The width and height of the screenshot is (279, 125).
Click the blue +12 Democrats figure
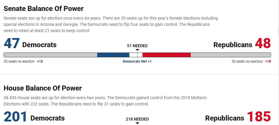coord(40,61)
